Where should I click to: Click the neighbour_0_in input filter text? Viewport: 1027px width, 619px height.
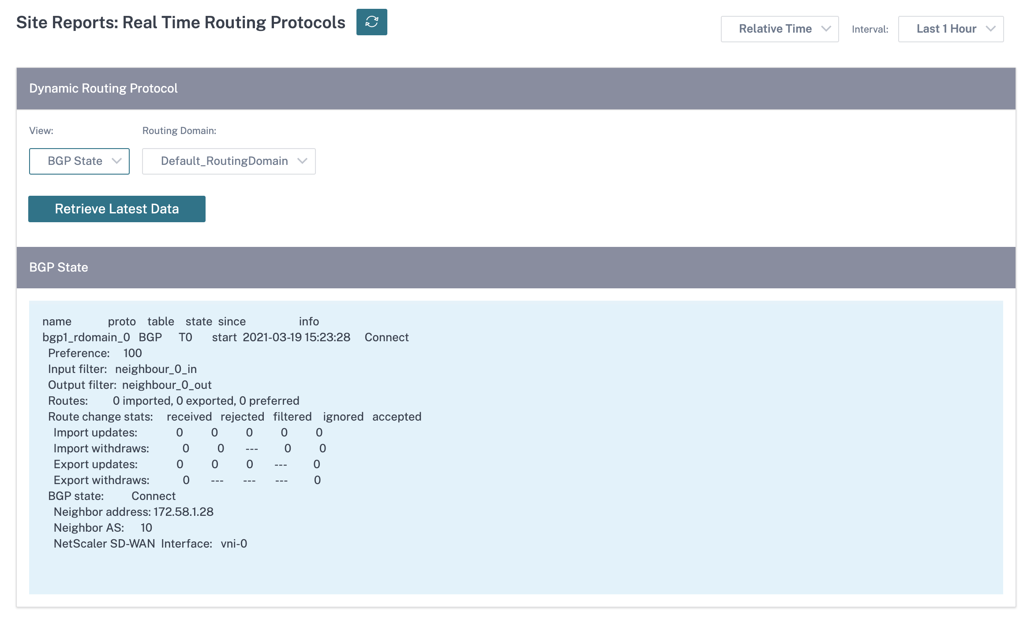click(x=156, y=369)
